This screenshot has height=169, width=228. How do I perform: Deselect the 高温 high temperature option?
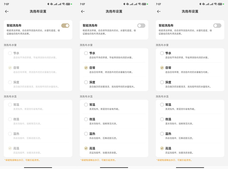85,148
